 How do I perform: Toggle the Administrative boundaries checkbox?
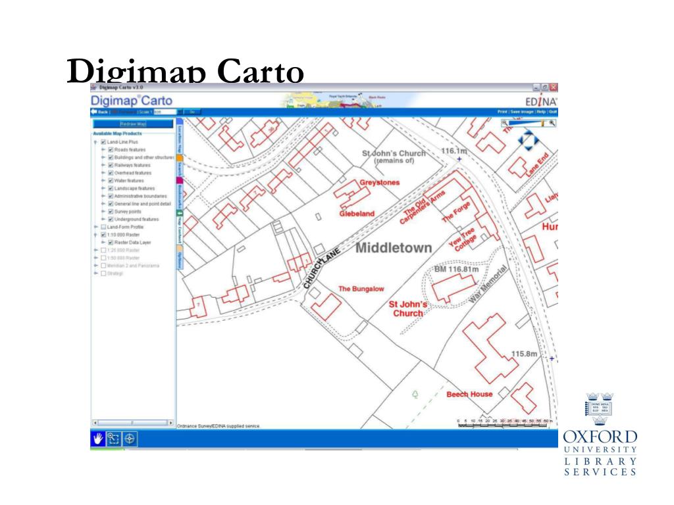(x=111, y=196)
